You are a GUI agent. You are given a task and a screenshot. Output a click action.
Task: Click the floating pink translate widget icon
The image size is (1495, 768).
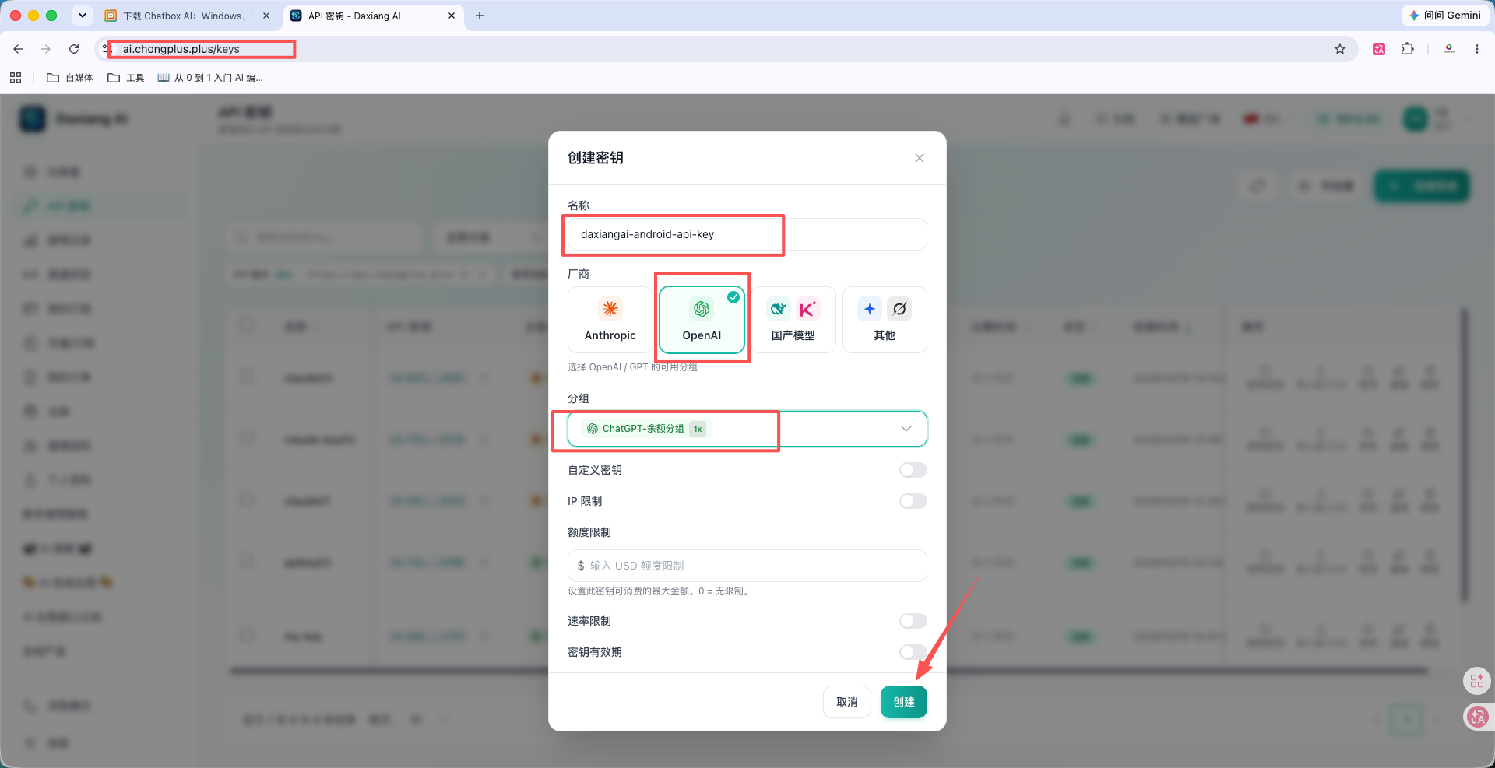pos(1477,717)
